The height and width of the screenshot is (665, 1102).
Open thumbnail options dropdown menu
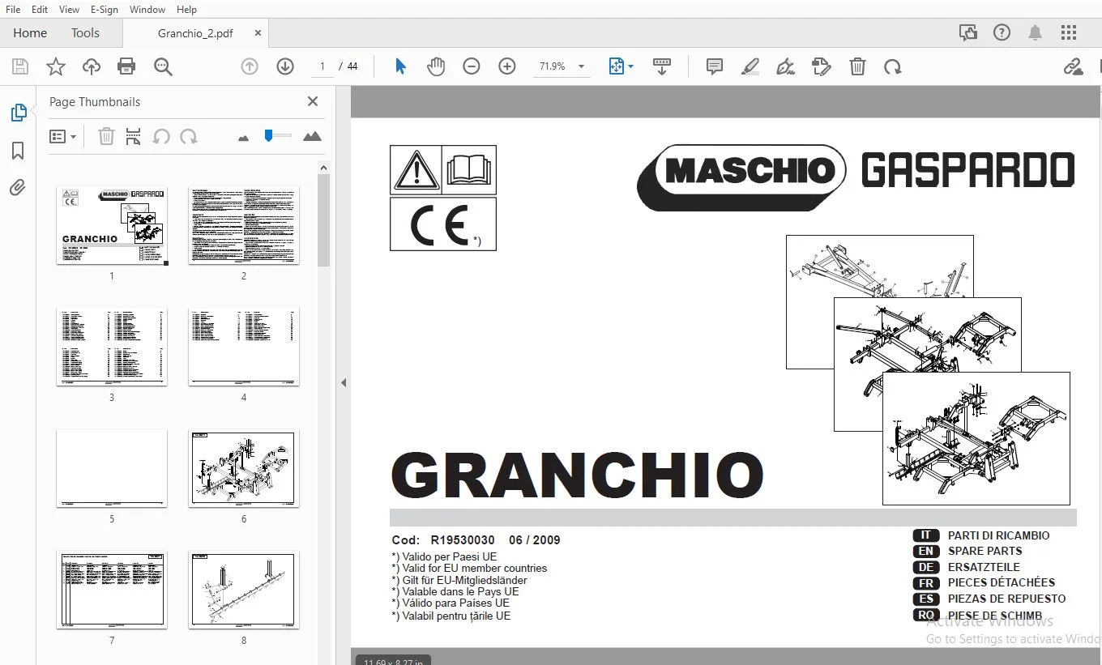pyautogui.click(x=62, y=137)
